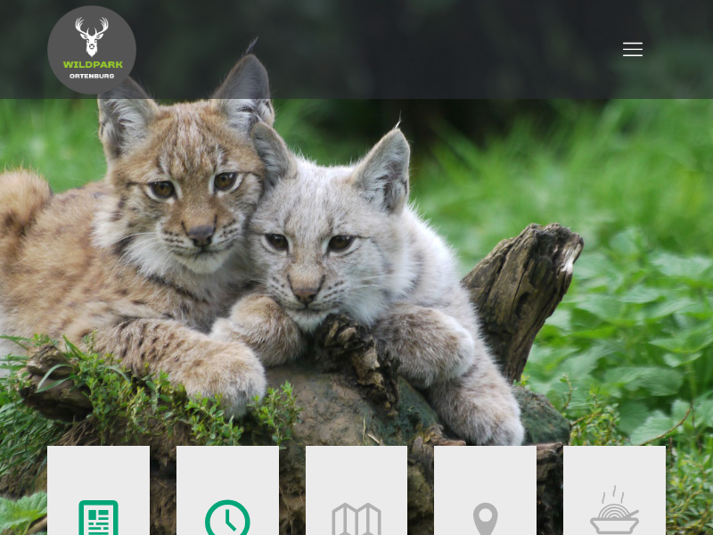The height and width of the screenshot is (535, 713).
Task: Open opening hours via the clock icon
Action: [227, 519]
